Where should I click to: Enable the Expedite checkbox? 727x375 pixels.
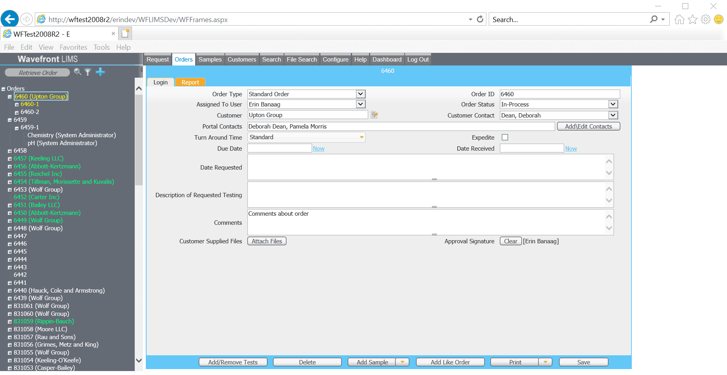point(505,137)
